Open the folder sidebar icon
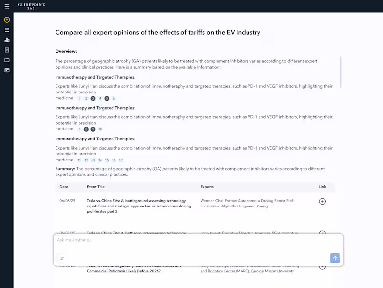Image resolution: width=383 pixels, height=288 pixels. tap(7, 60)
